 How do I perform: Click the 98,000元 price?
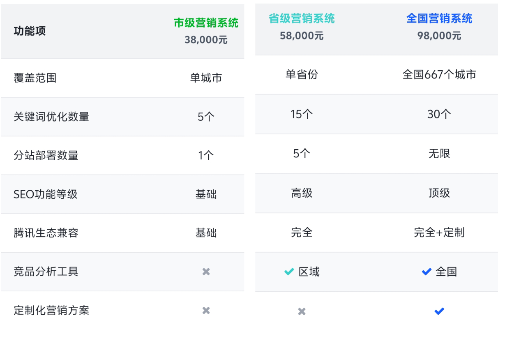439,36
